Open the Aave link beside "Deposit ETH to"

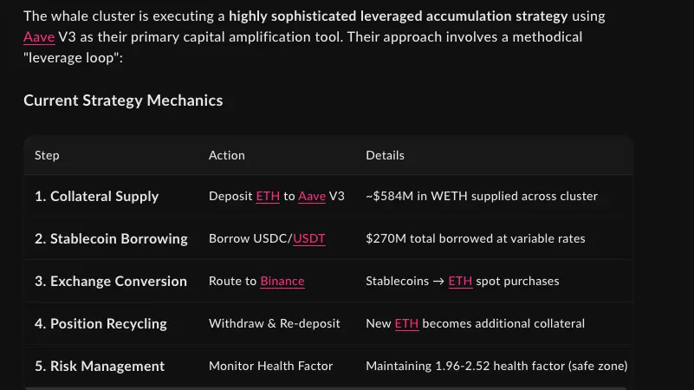312,196
